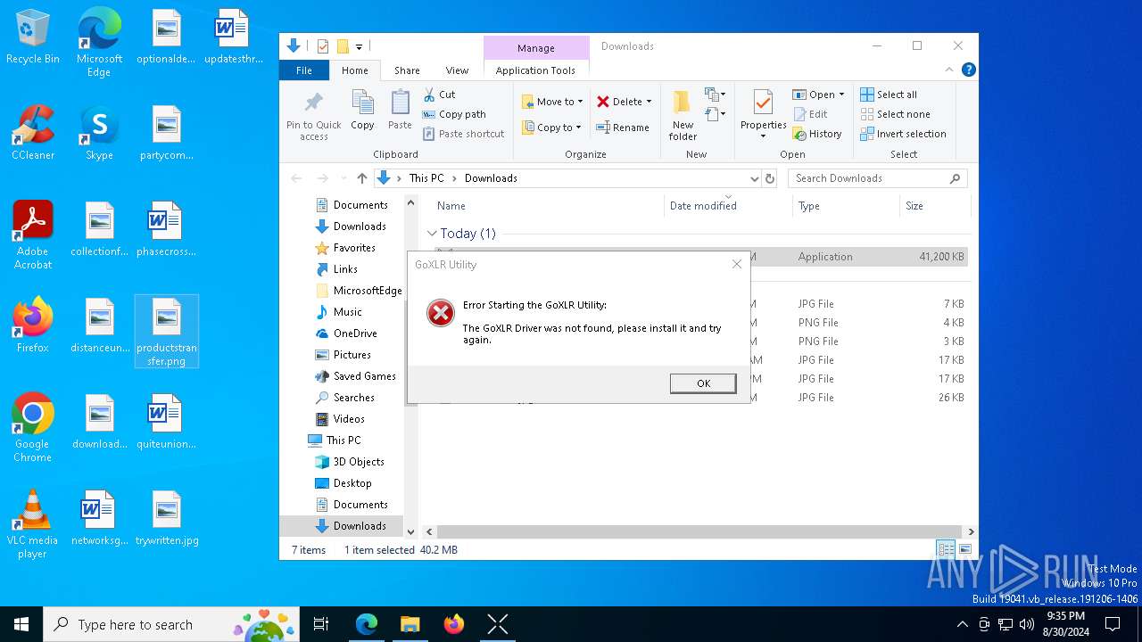1142x642 pixels.
Task: Click Pin to Quick access icon
Action: [314, 103]
